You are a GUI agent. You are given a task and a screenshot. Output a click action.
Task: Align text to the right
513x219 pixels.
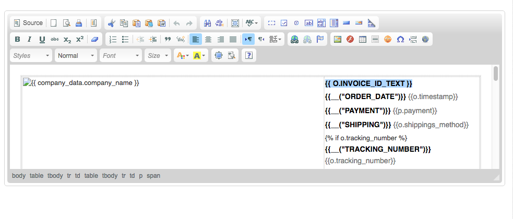tap(221, 39)
